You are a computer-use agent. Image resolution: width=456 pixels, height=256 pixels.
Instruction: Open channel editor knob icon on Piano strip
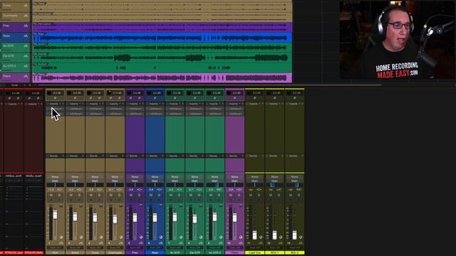[x=241, y=237]
